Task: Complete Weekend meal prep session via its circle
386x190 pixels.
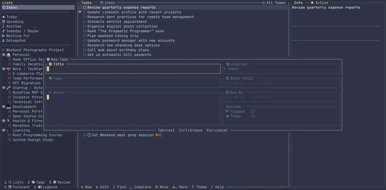Action: (x=85, y=135)
